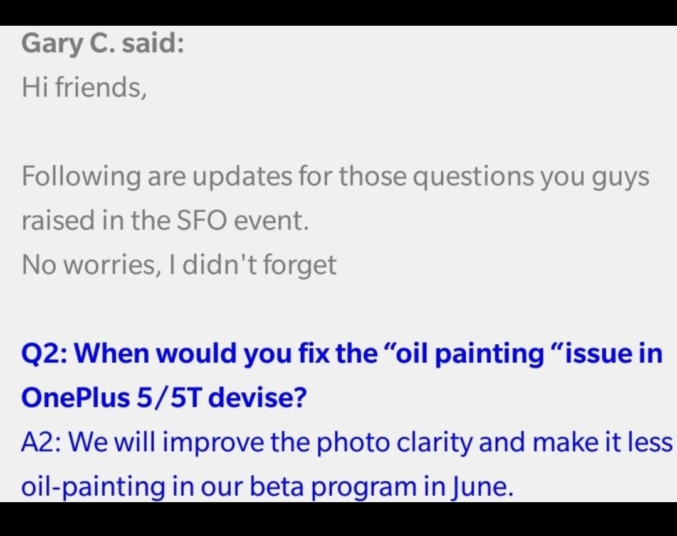Click the "Gary C. said:" quote header

pos(103,44)
